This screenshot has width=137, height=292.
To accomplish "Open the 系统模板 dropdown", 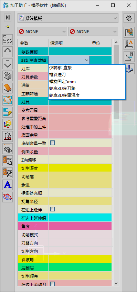I will pos(68,18).
